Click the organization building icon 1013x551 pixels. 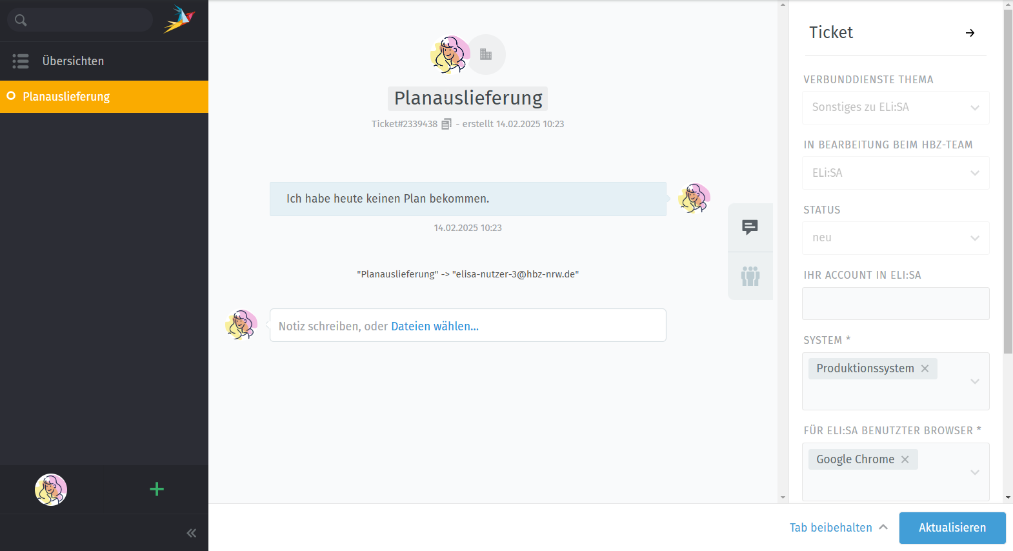tap(486, 54)
